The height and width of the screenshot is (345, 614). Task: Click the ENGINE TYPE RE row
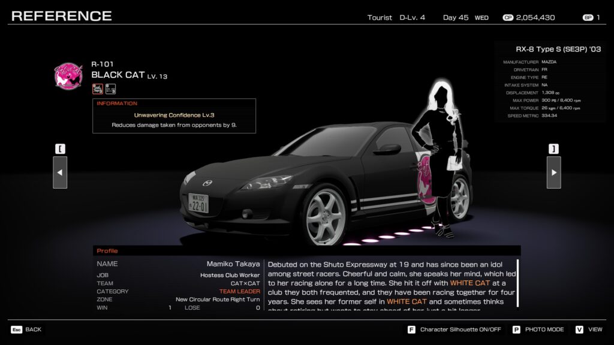(x=529, y=77)
